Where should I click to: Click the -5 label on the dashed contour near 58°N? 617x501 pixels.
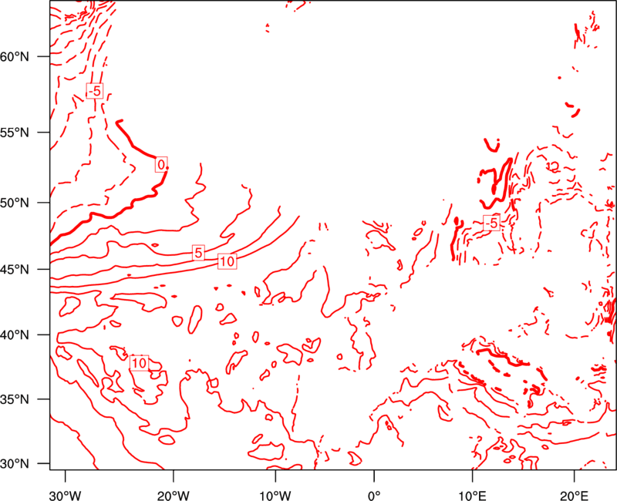(x=94, y=91)
